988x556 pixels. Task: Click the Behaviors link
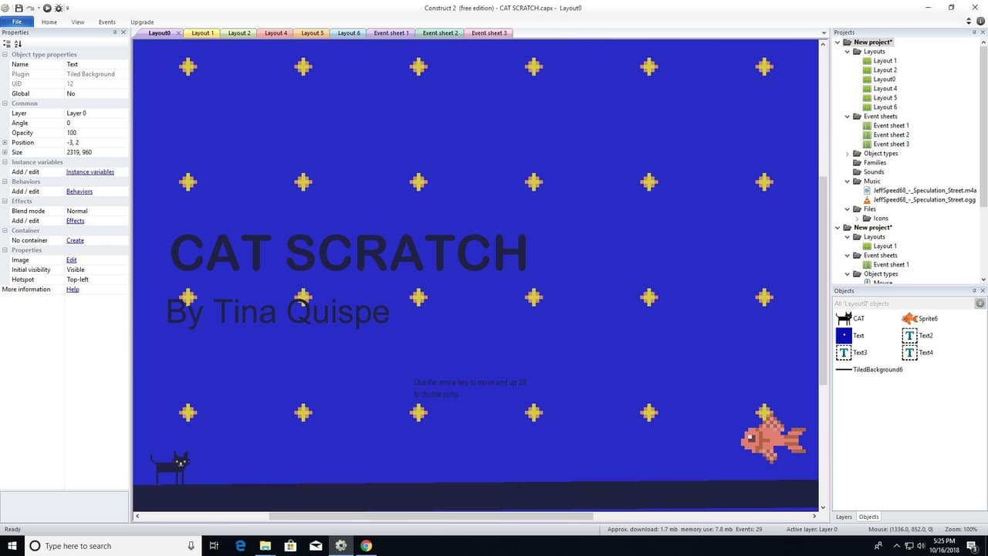pos(80,192)
